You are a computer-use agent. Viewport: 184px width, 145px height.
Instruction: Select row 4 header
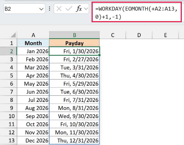pos(9,67)
